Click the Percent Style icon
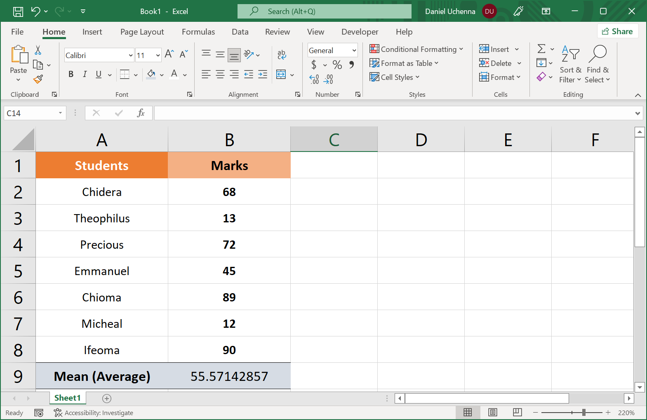The image size is (647, 420). point(337,65)
